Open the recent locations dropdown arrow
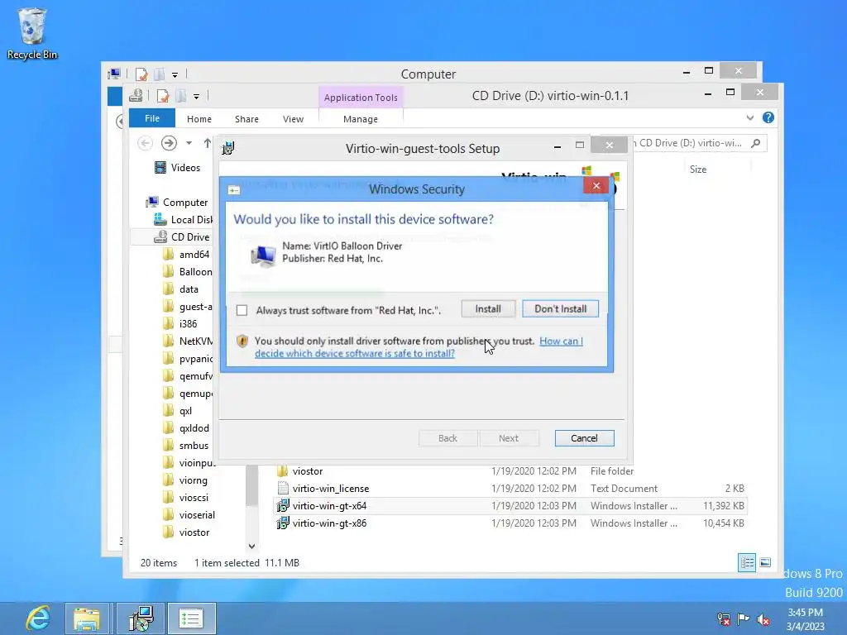Viewport: 847px width, 635px height. [189, 143]
